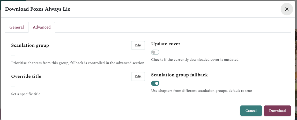This screenshot has width=297, height=120.
Task: Select the Advanced tab
Action: click(42, 27)
